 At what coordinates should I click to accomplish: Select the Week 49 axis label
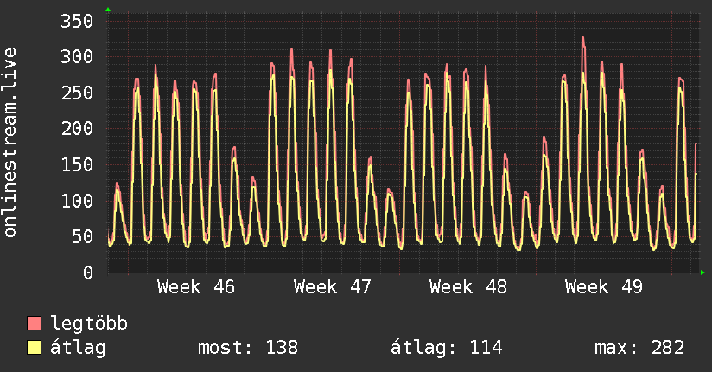pyautogui.click(x=603, y=287)
